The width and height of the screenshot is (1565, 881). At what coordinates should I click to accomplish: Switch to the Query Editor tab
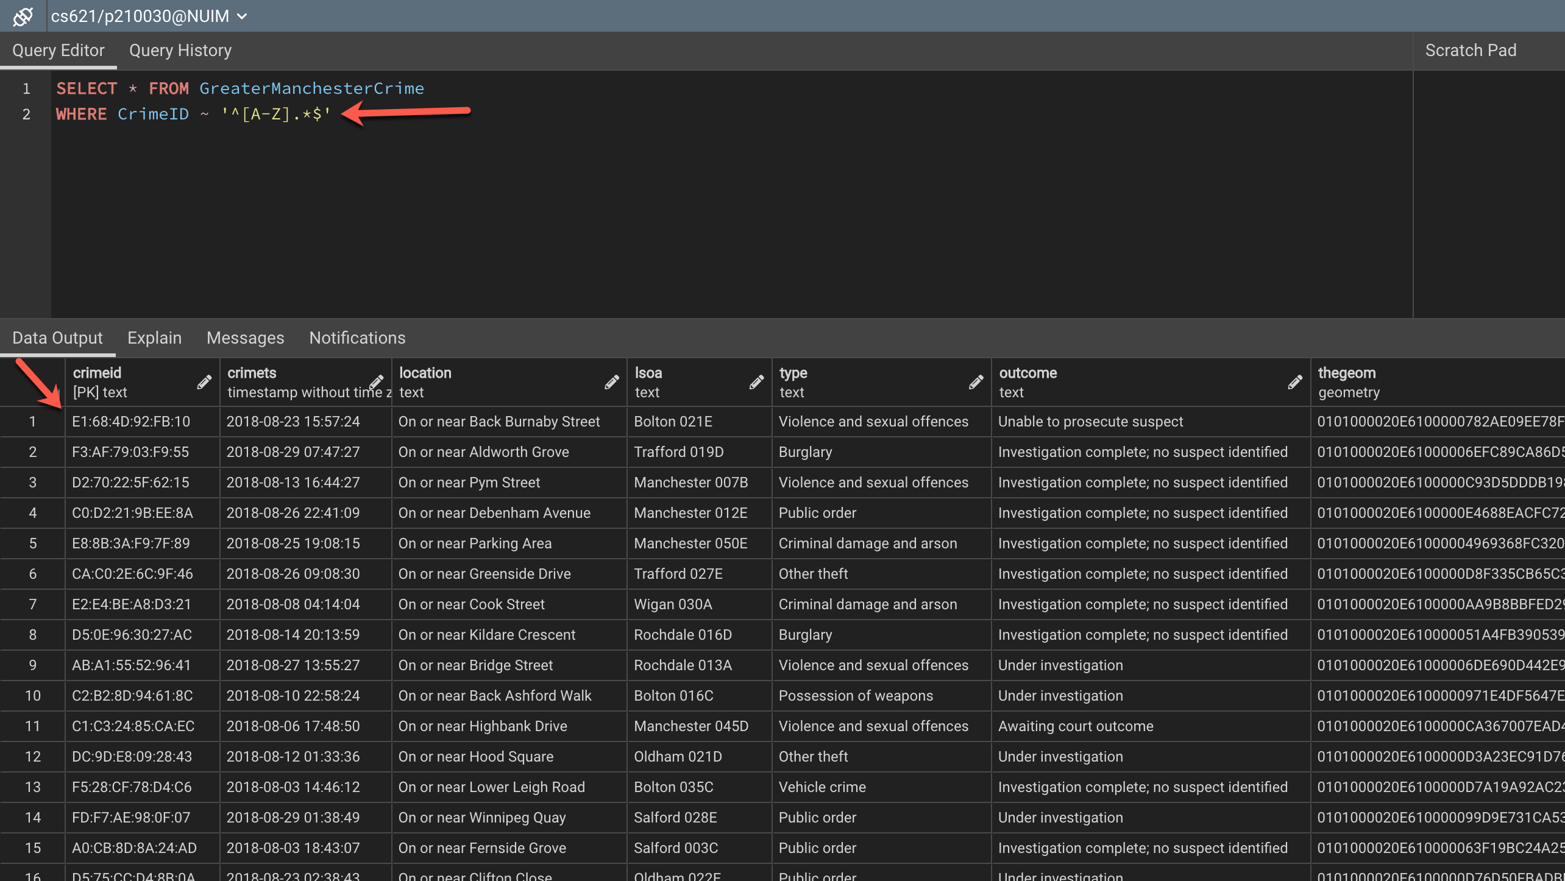[x=59, y=50]
